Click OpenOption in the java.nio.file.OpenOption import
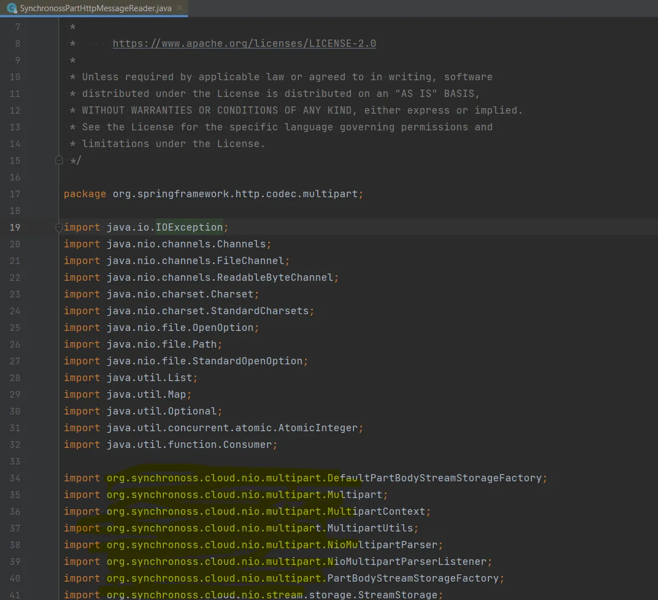The height and width of the screenshot is (600, 658). click(223, 328)
